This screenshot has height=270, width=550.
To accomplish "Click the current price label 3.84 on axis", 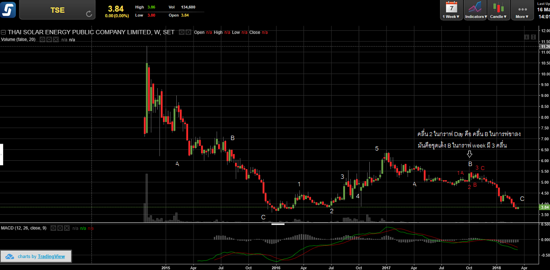I will tap(544, 207).
